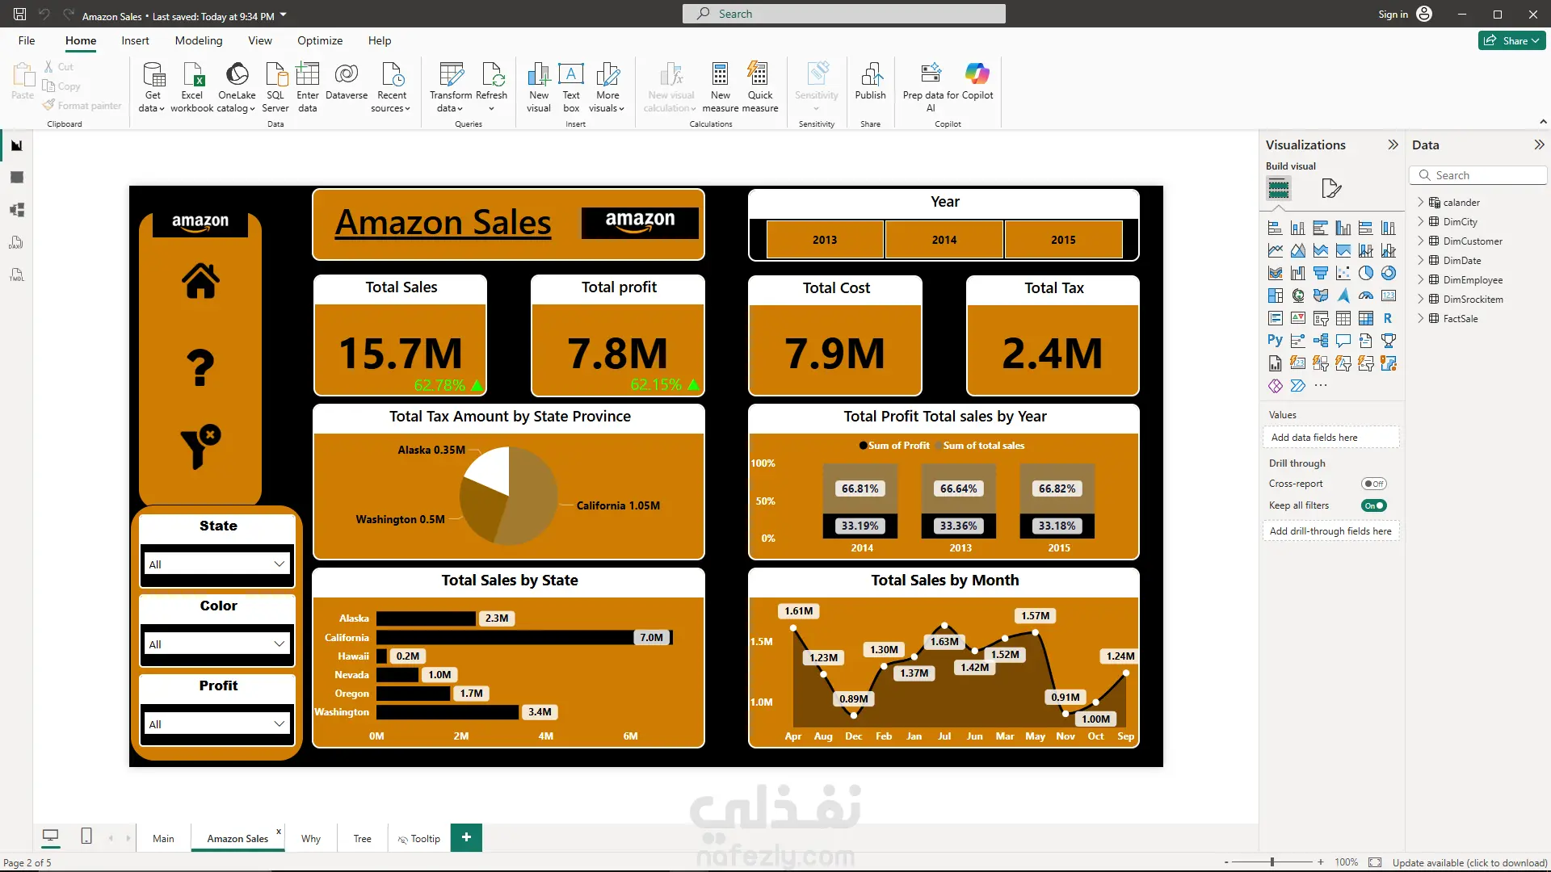Select 2014 in the Year slicer
Image resolution: width=1551 pixels, height=872 pixels.
[944, 240]
